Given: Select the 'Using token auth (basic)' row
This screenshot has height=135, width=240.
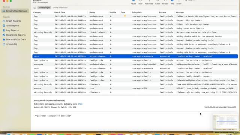Looking at the screenshot, I should coord(135,28).
